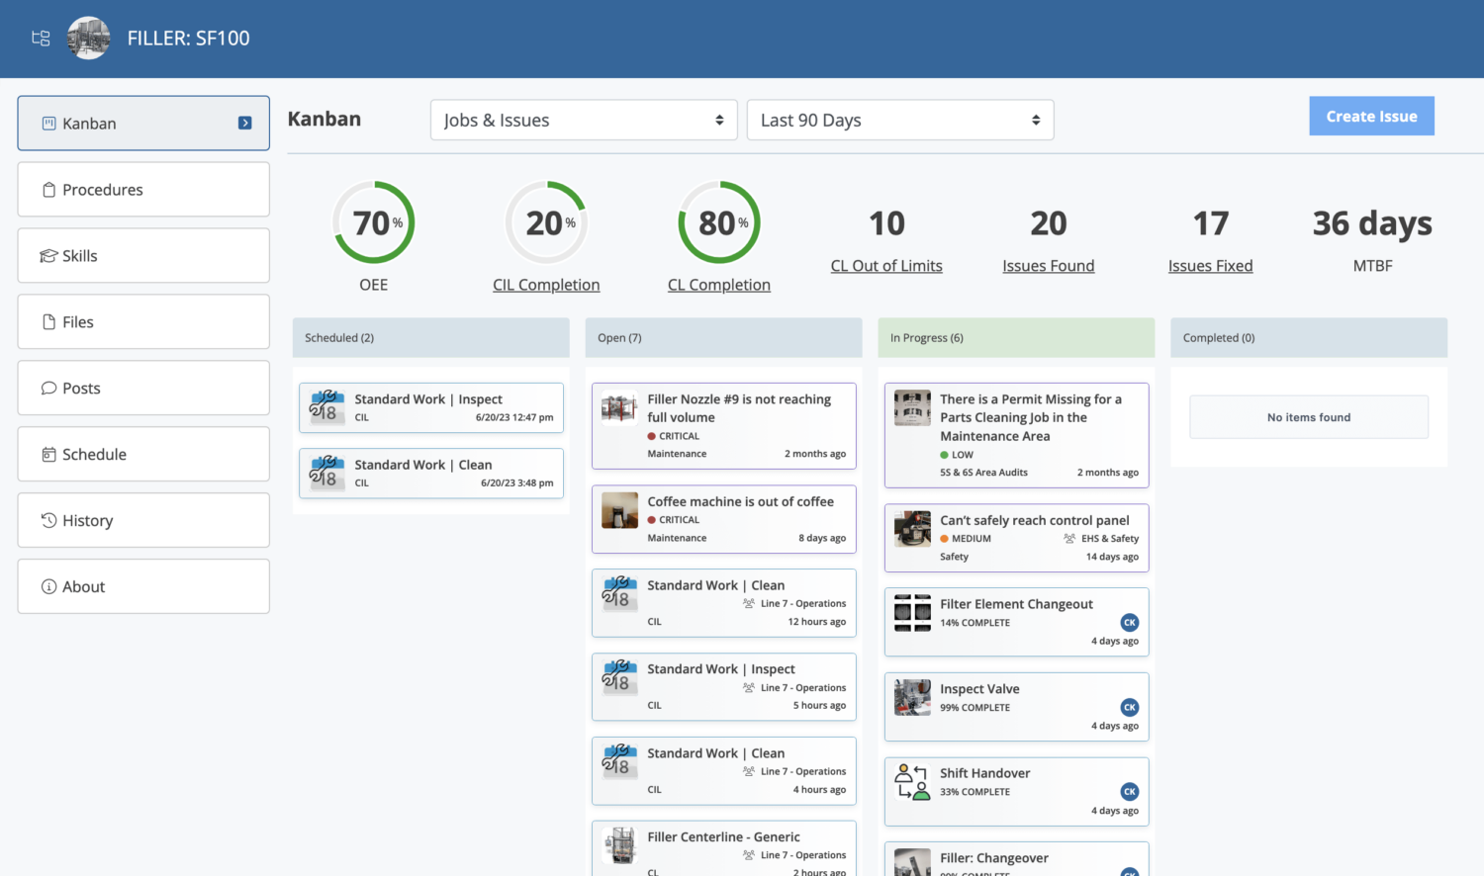Click the CK avatar on Filter Element Changeout

(1129, 623)
